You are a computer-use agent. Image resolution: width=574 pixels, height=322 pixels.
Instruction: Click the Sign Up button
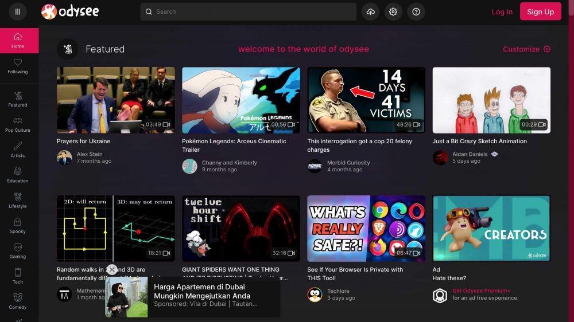[540, 11]
